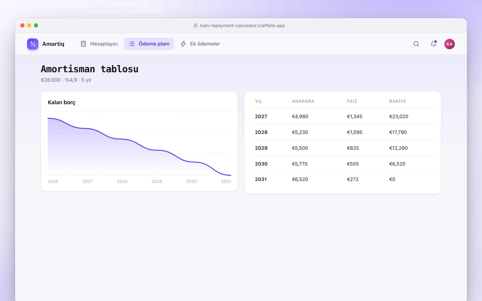Viewport: 482px width, 301px height.
Task: Click the list icon beside Ödeme planı
Action: click(131, 44)
